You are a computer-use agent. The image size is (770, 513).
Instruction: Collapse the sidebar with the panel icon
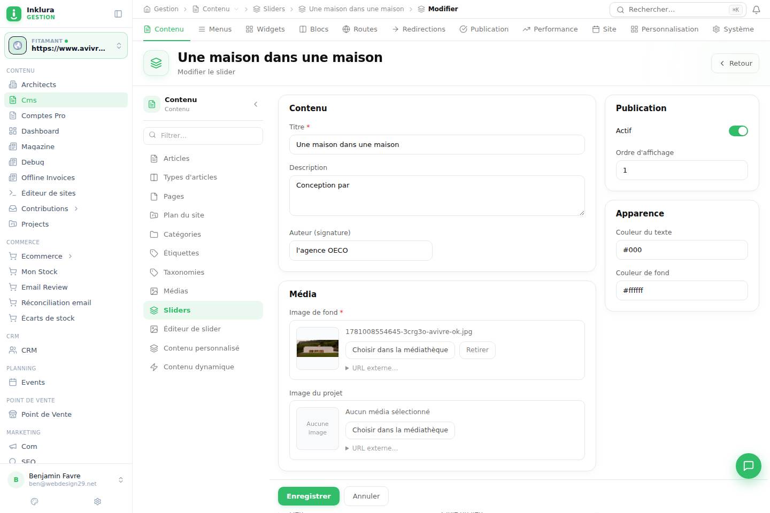118,14
